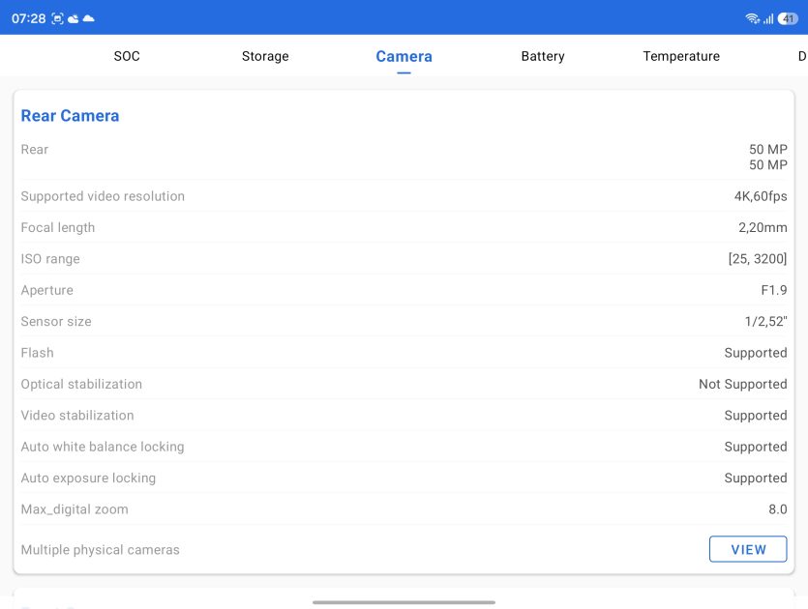Switch to the SOC tab

[127, 56]
